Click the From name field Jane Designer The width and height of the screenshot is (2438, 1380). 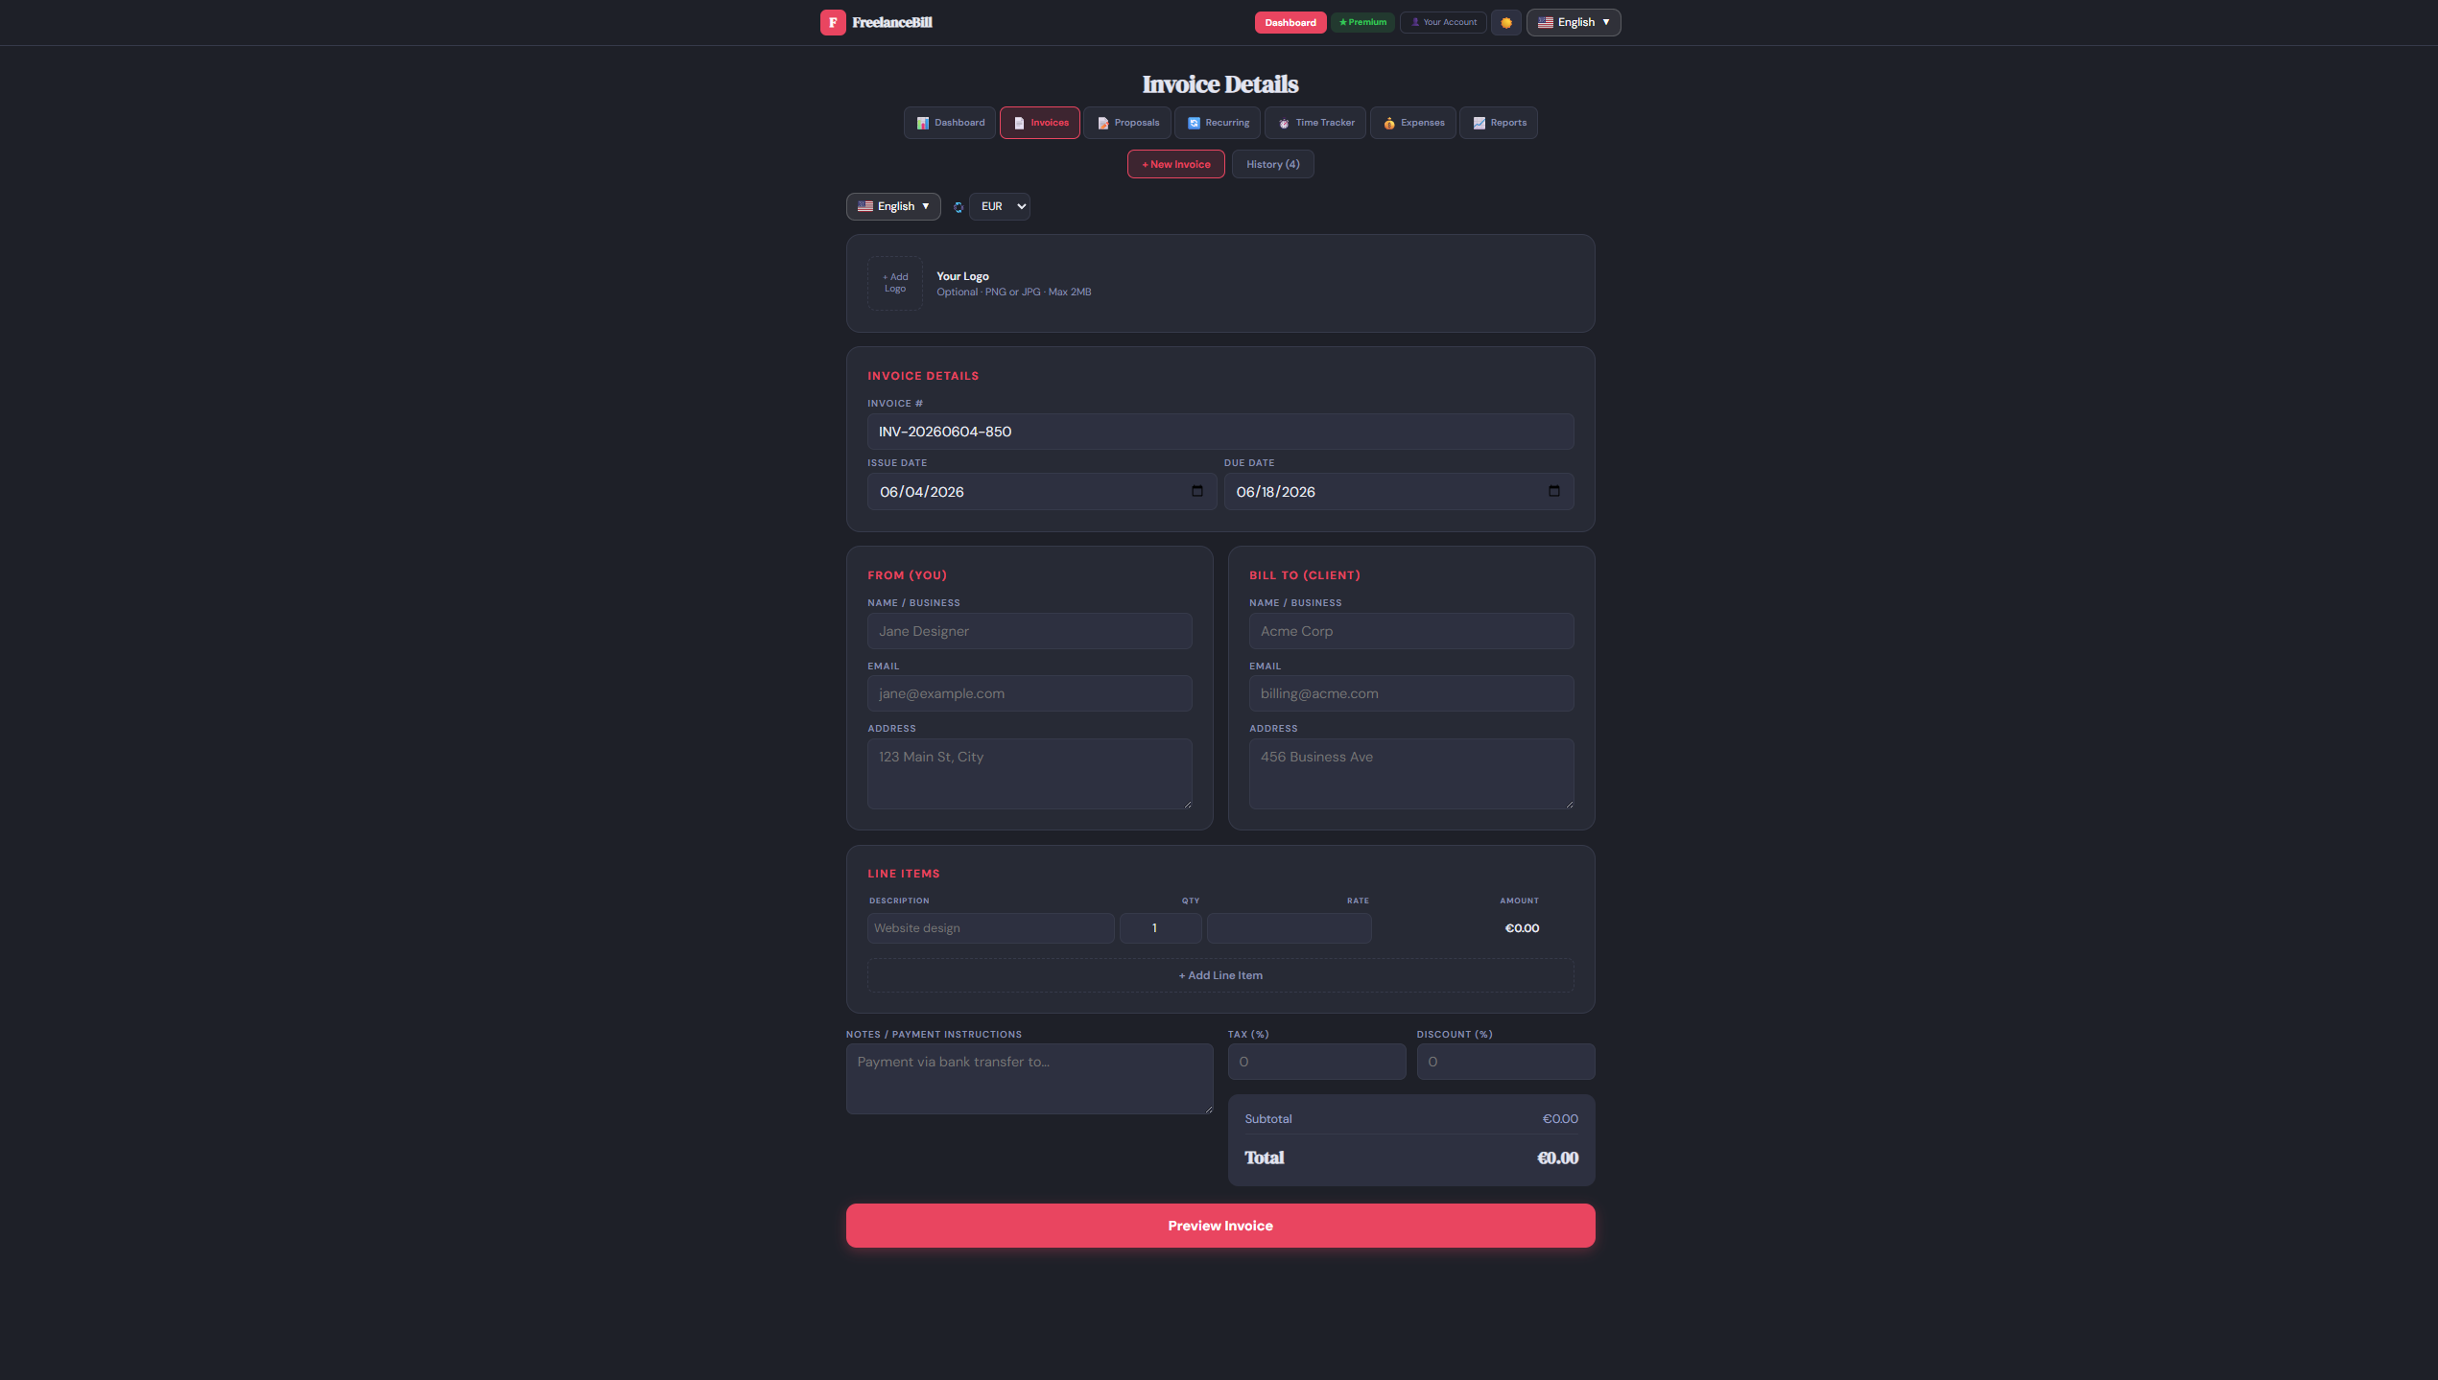pyautogui.click(x=1029, y=631)
